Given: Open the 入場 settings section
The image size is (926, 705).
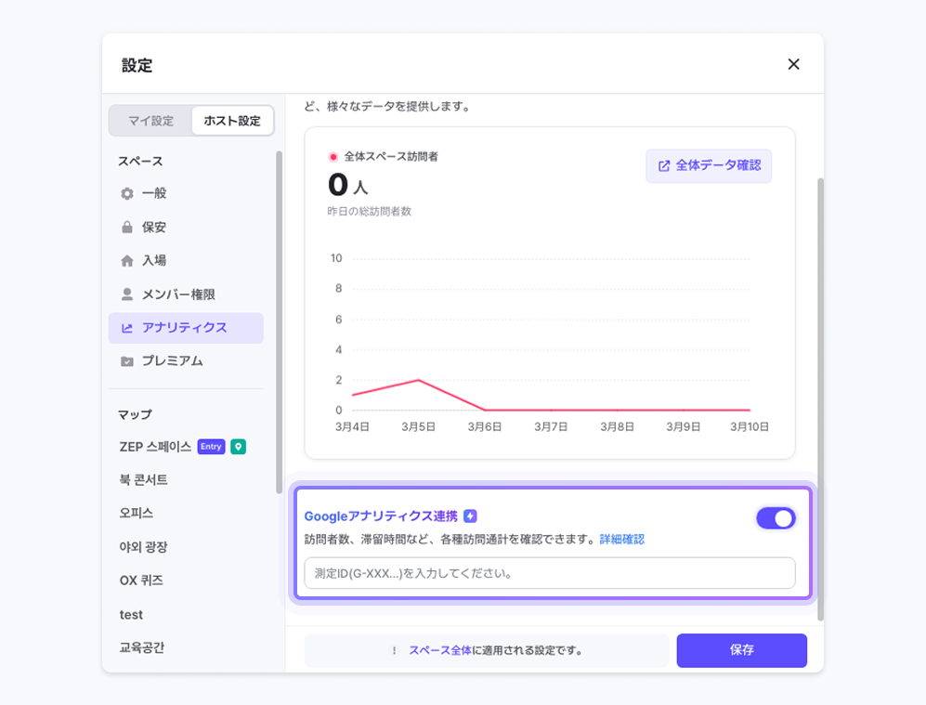Looking at the screenshot, I should pos(186,261).
